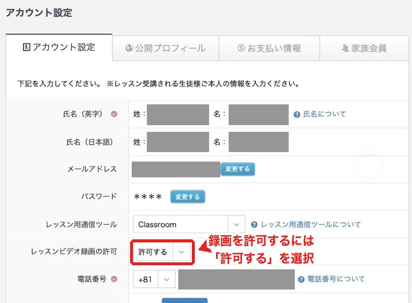The width and height of the screenshot is (412, 303).
Task: Go to the 家族会員 tab
Action: [364, 48]
